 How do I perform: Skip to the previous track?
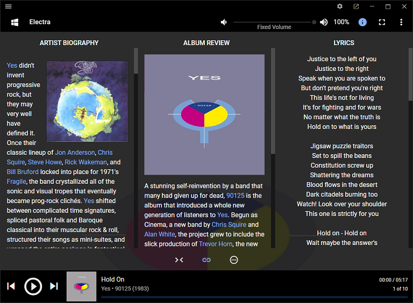[x=11, y=286]
